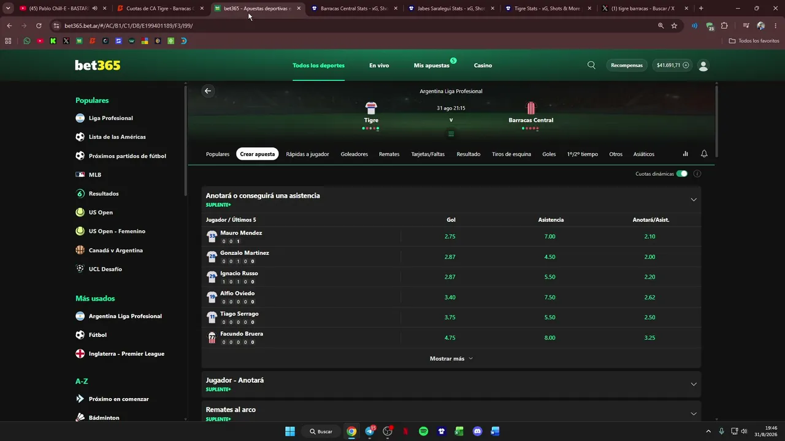The width and height of the screenshot is (785, 441).
Task: Open the search magnifier in bet365 header
Action: tap(591, 65)
